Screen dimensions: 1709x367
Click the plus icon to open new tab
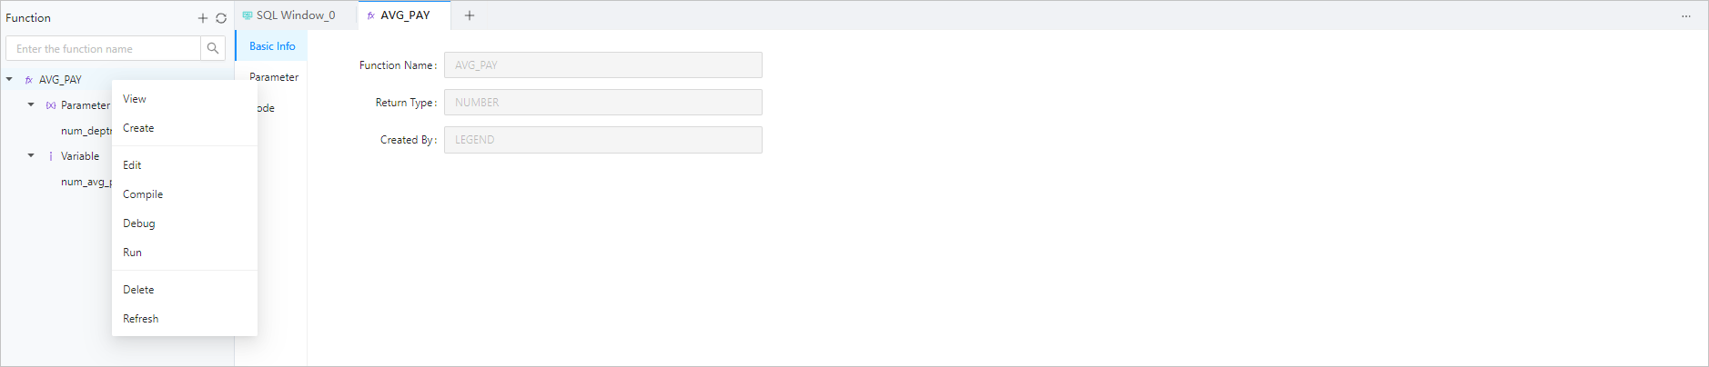click(x=470, y=15)
